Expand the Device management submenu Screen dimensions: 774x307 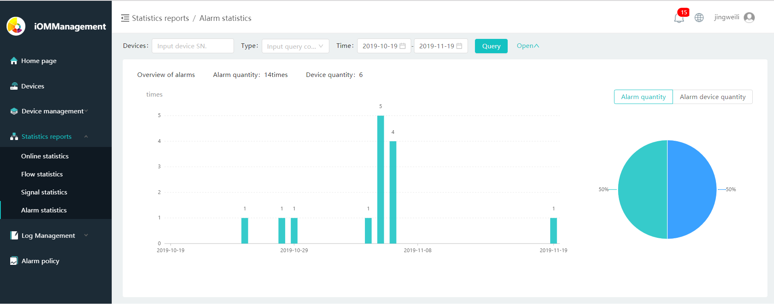pyautogui.click(x=53, y=111)
